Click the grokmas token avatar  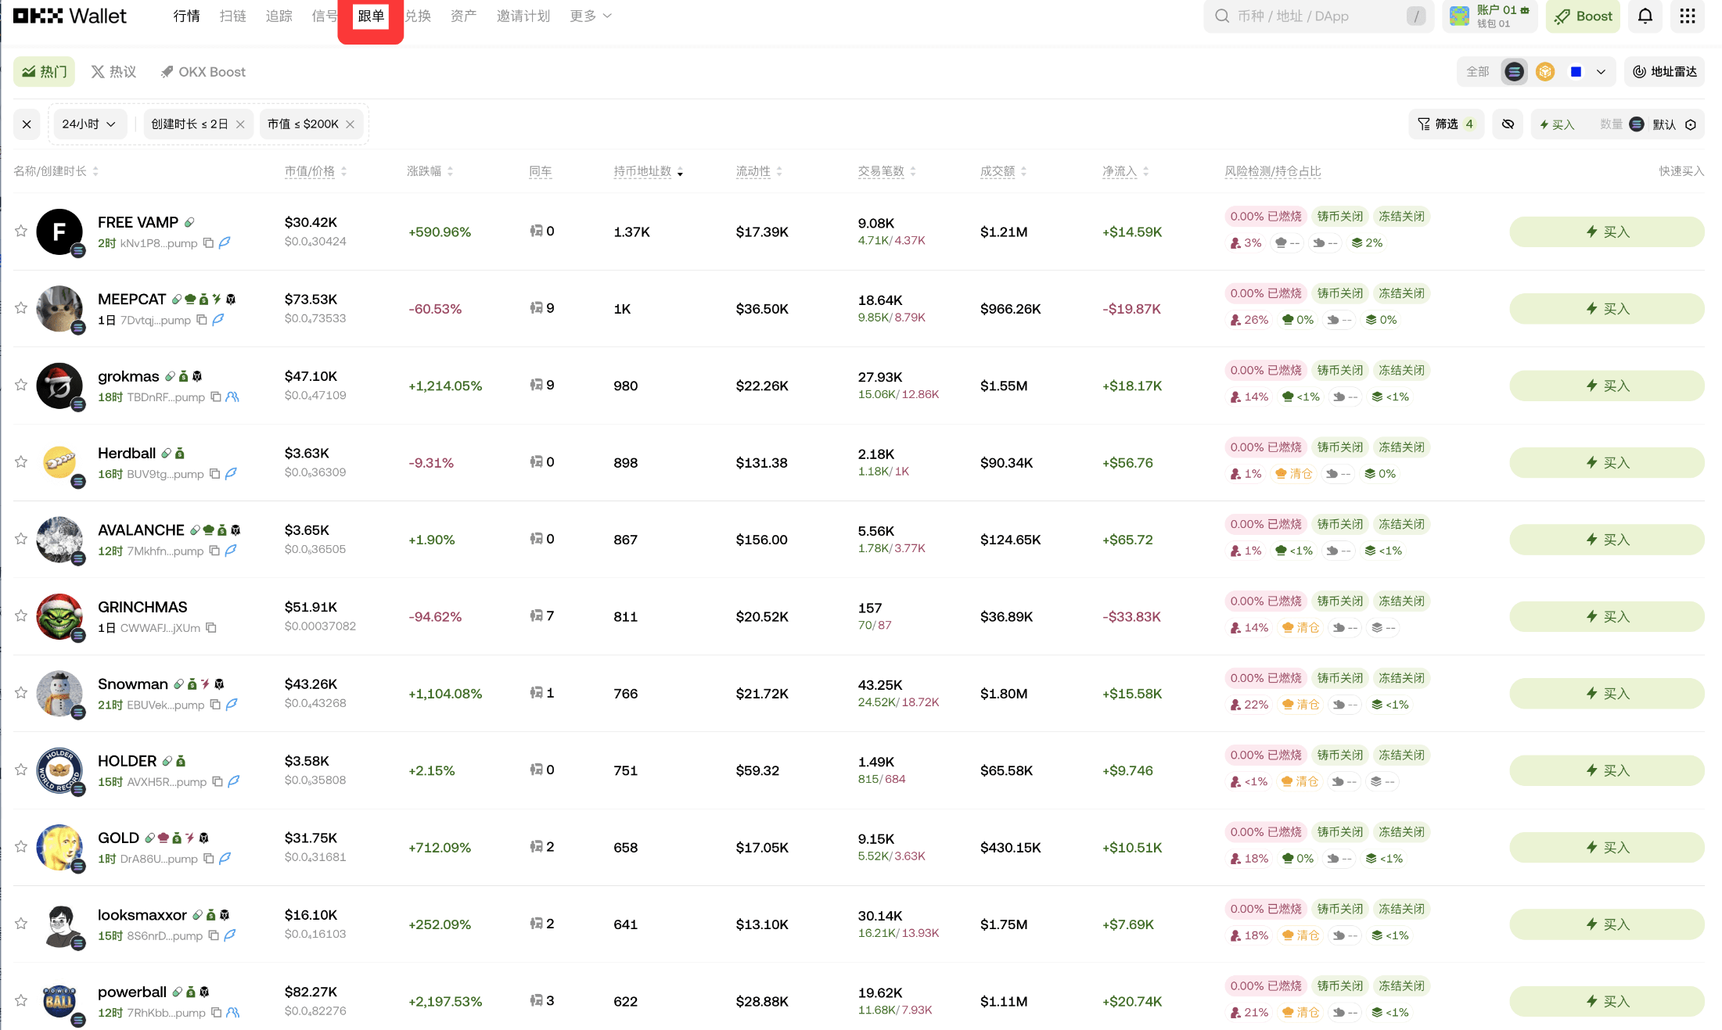(x=59, y=386)
